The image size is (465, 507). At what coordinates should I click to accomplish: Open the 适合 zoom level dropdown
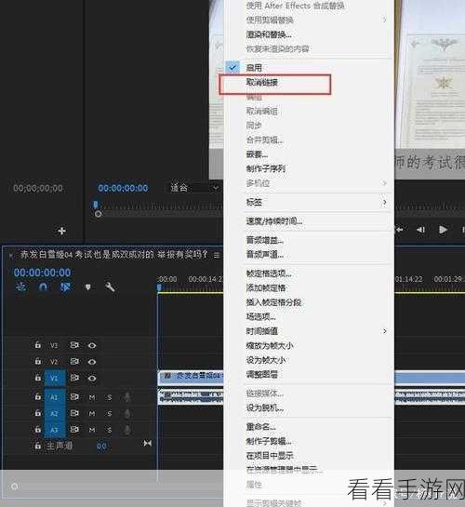tap(195, 188)
